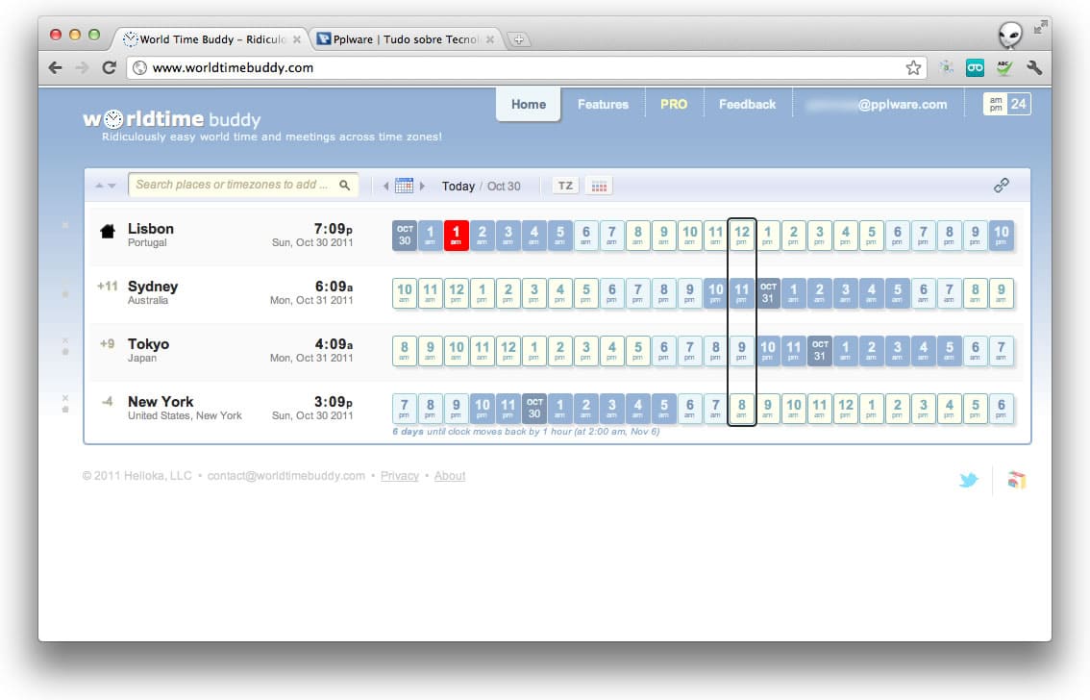Screen dimensions: 1090x700
Task: Click the Tokyo city name
Action: 148,344
